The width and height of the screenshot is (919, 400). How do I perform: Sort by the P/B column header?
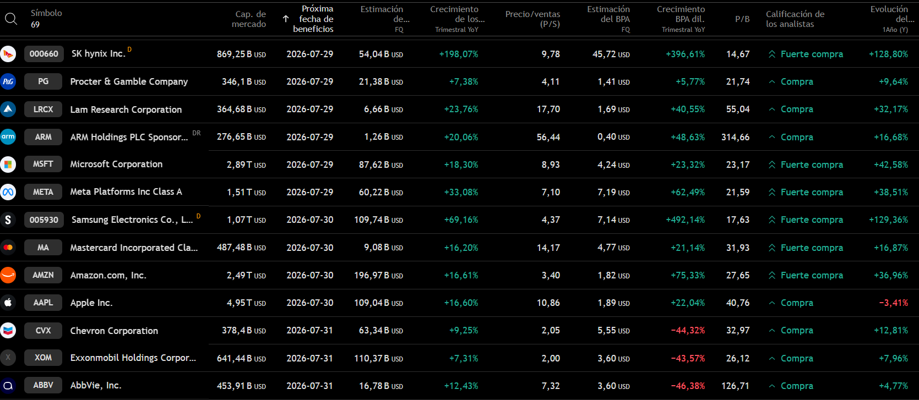(742, 19)
